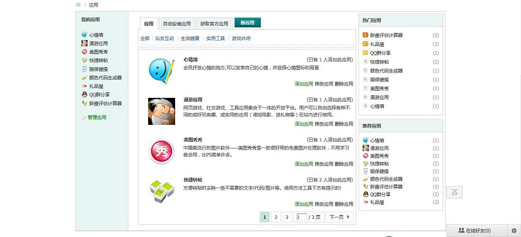The width and height of the screenshot is (521, 237).
Task: Click 删除应用 for 心情墙
Action: click(x=344, y=84)
